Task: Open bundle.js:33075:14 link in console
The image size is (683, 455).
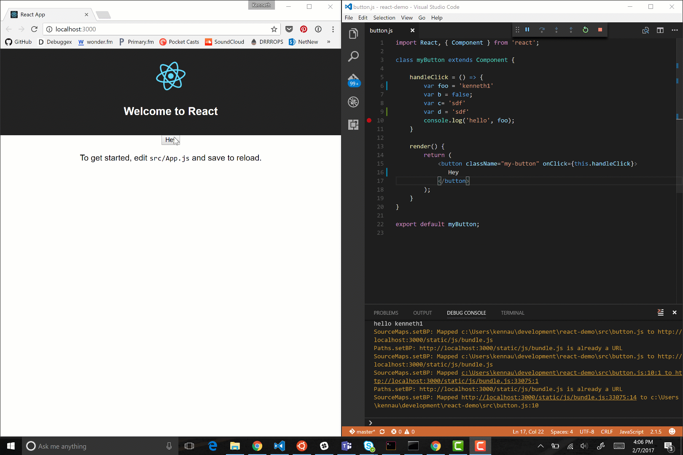Action: pos(557,397)
